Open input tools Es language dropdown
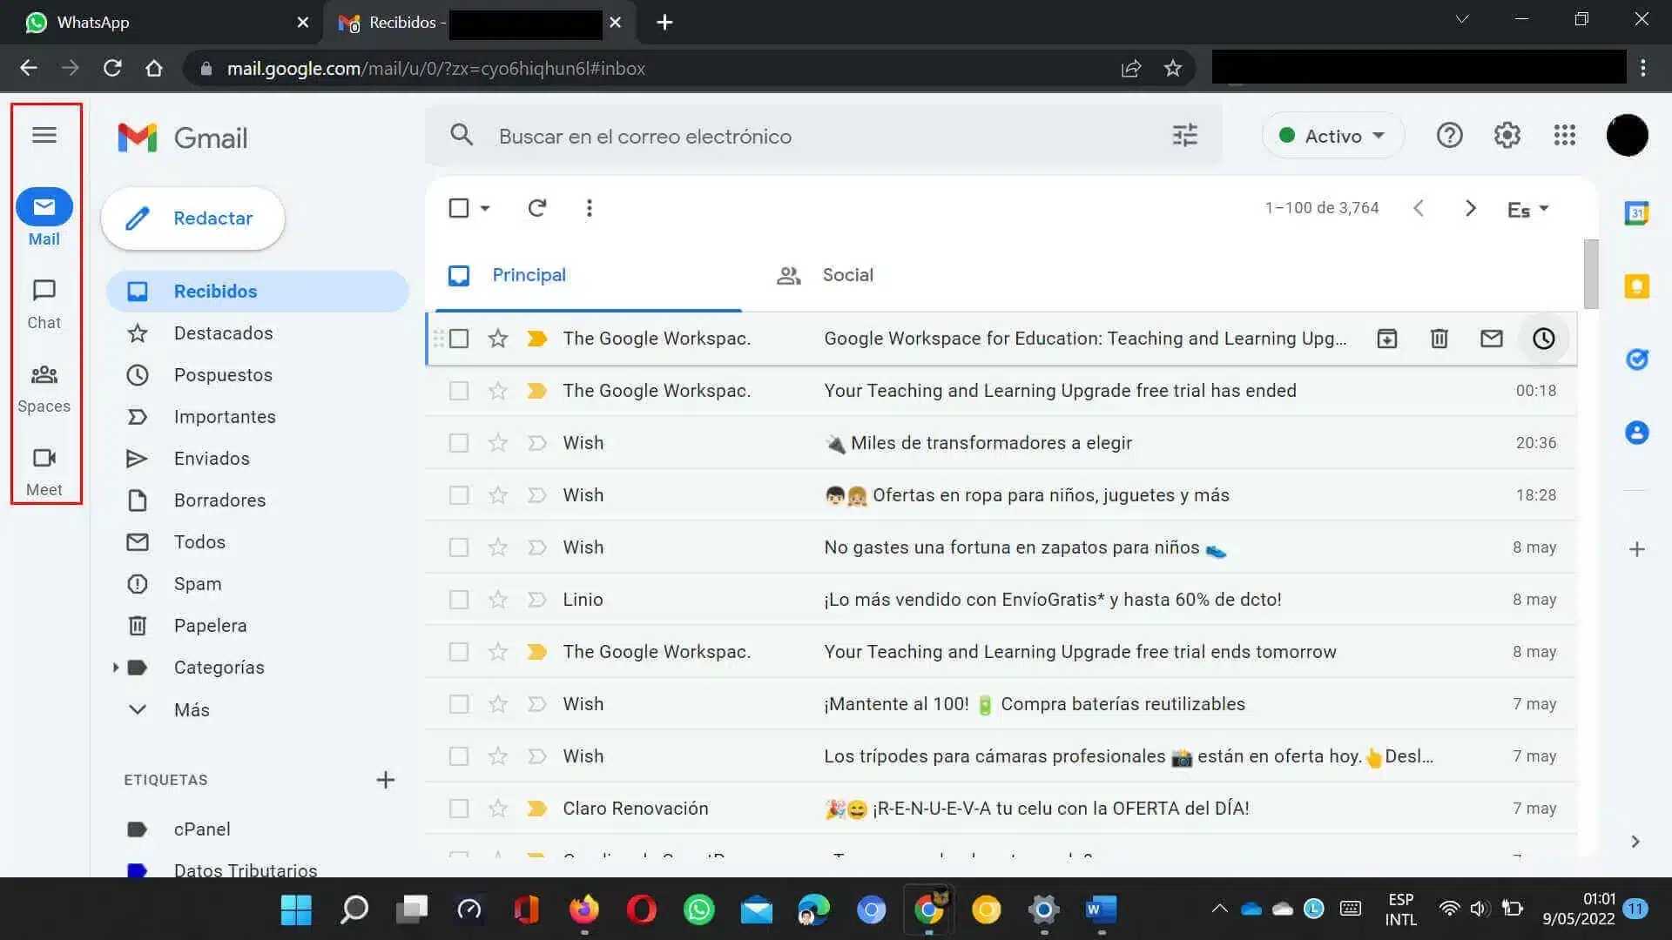The width and height of the screenshot is (1672, 940). click(1528, 209)
